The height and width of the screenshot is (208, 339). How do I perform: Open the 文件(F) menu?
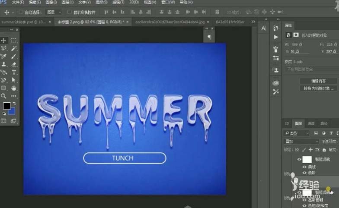(x=18, y=3)
